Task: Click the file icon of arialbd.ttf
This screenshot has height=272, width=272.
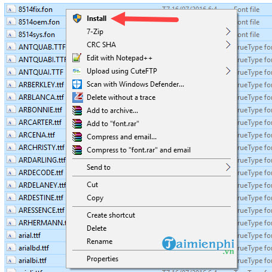Action: [11, 247]
